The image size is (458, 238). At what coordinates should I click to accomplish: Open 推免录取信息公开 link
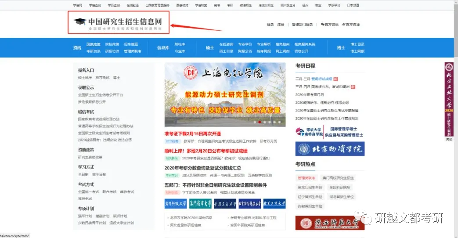92,102
